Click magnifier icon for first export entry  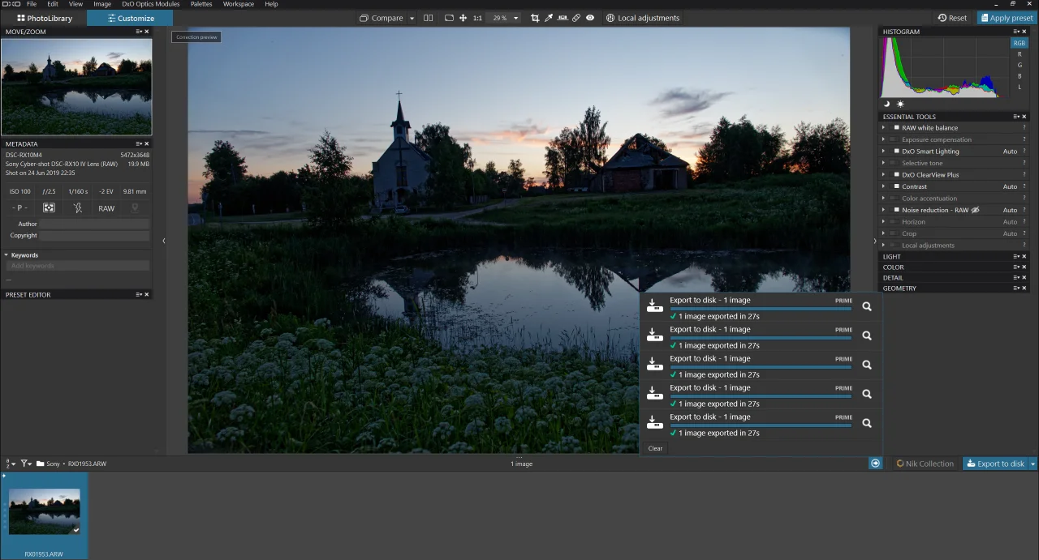pyautogui.click(x=867, y=306)
